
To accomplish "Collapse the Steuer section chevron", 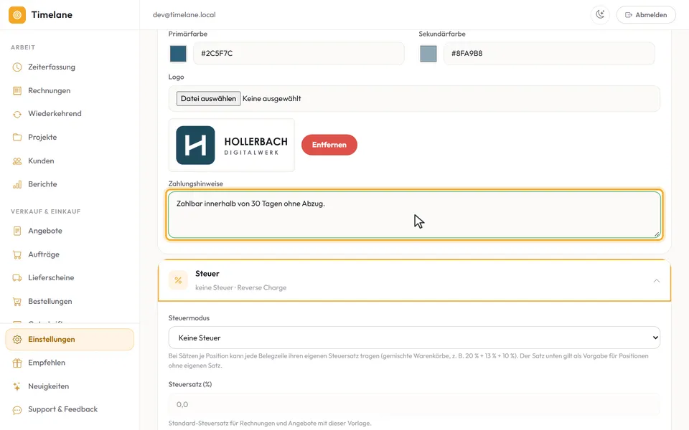I will click(x=657, y=281).
